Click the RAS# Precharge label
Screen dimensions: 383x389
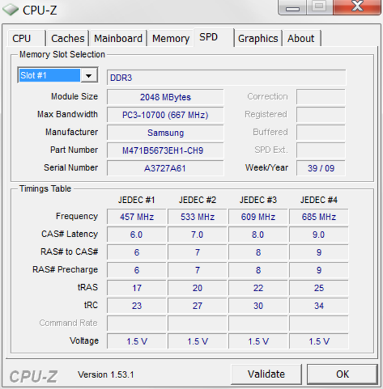tap(66, 270)
